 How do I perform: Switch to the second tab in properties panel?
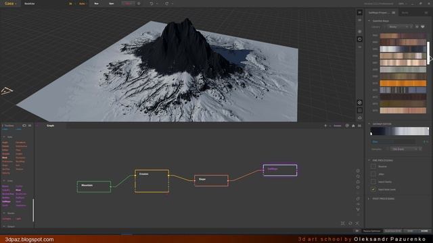click(x=405, y=13)
